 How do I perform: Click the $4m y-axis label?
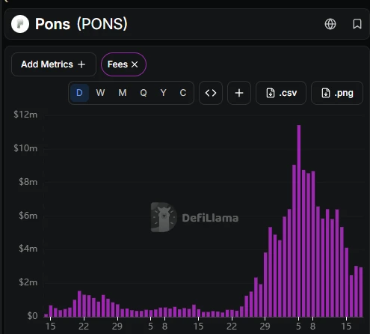point(28,249)
